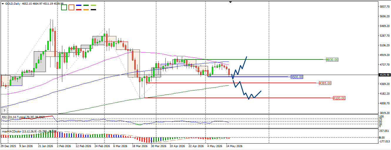Expand the GOLD,Daily chart dropdown arrow
The width and height of the screenshot is (391, 150).
3,4
